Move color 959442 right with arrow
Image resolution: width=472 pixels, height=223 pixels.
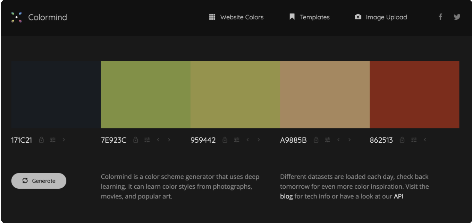point(259,140)
